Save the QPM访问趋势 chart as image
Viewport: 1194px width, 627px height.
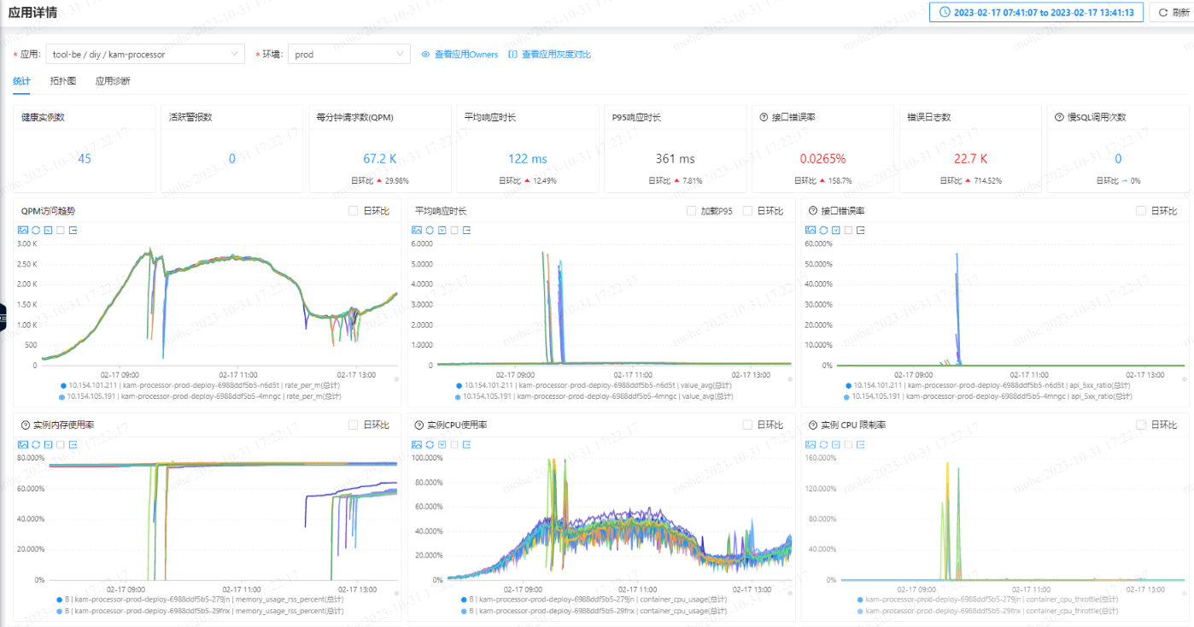point(22,230)
